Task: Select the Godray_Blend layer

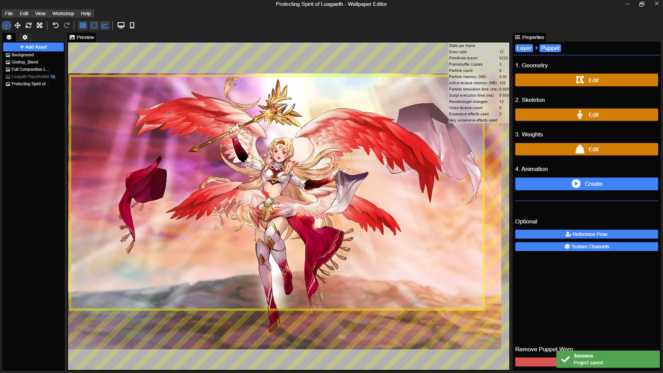Action: (x=34, y=62)
